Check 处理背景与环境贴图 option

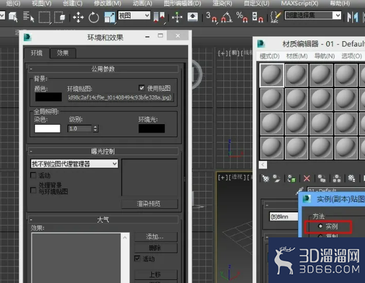[33, 190]
